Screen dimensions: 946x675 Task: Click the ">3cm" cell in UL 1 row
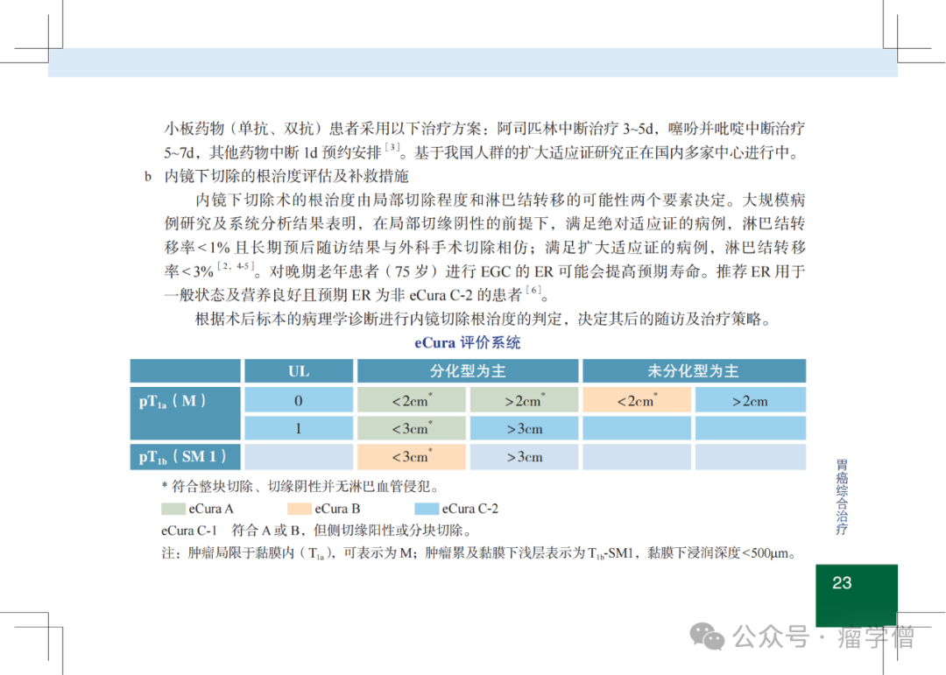tap(524, 428)
